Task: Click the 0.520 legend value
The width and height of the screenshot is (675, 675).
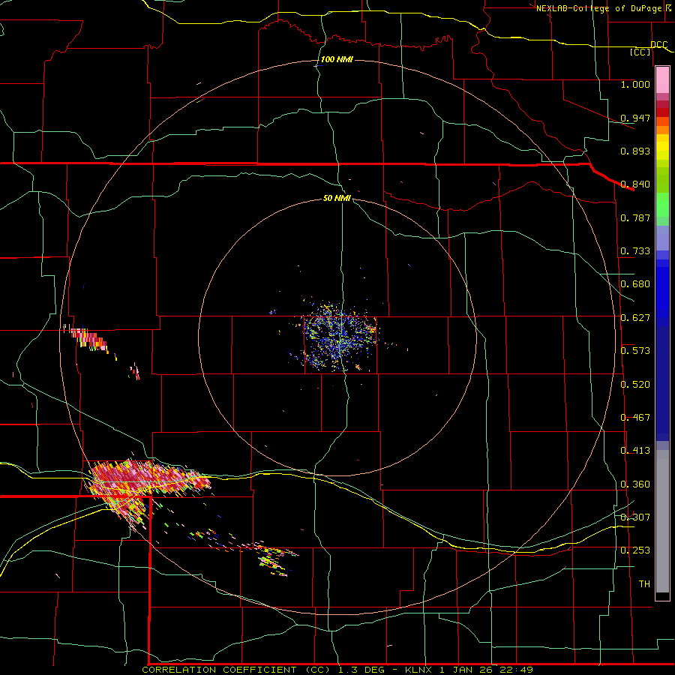Action: (635, 385)
